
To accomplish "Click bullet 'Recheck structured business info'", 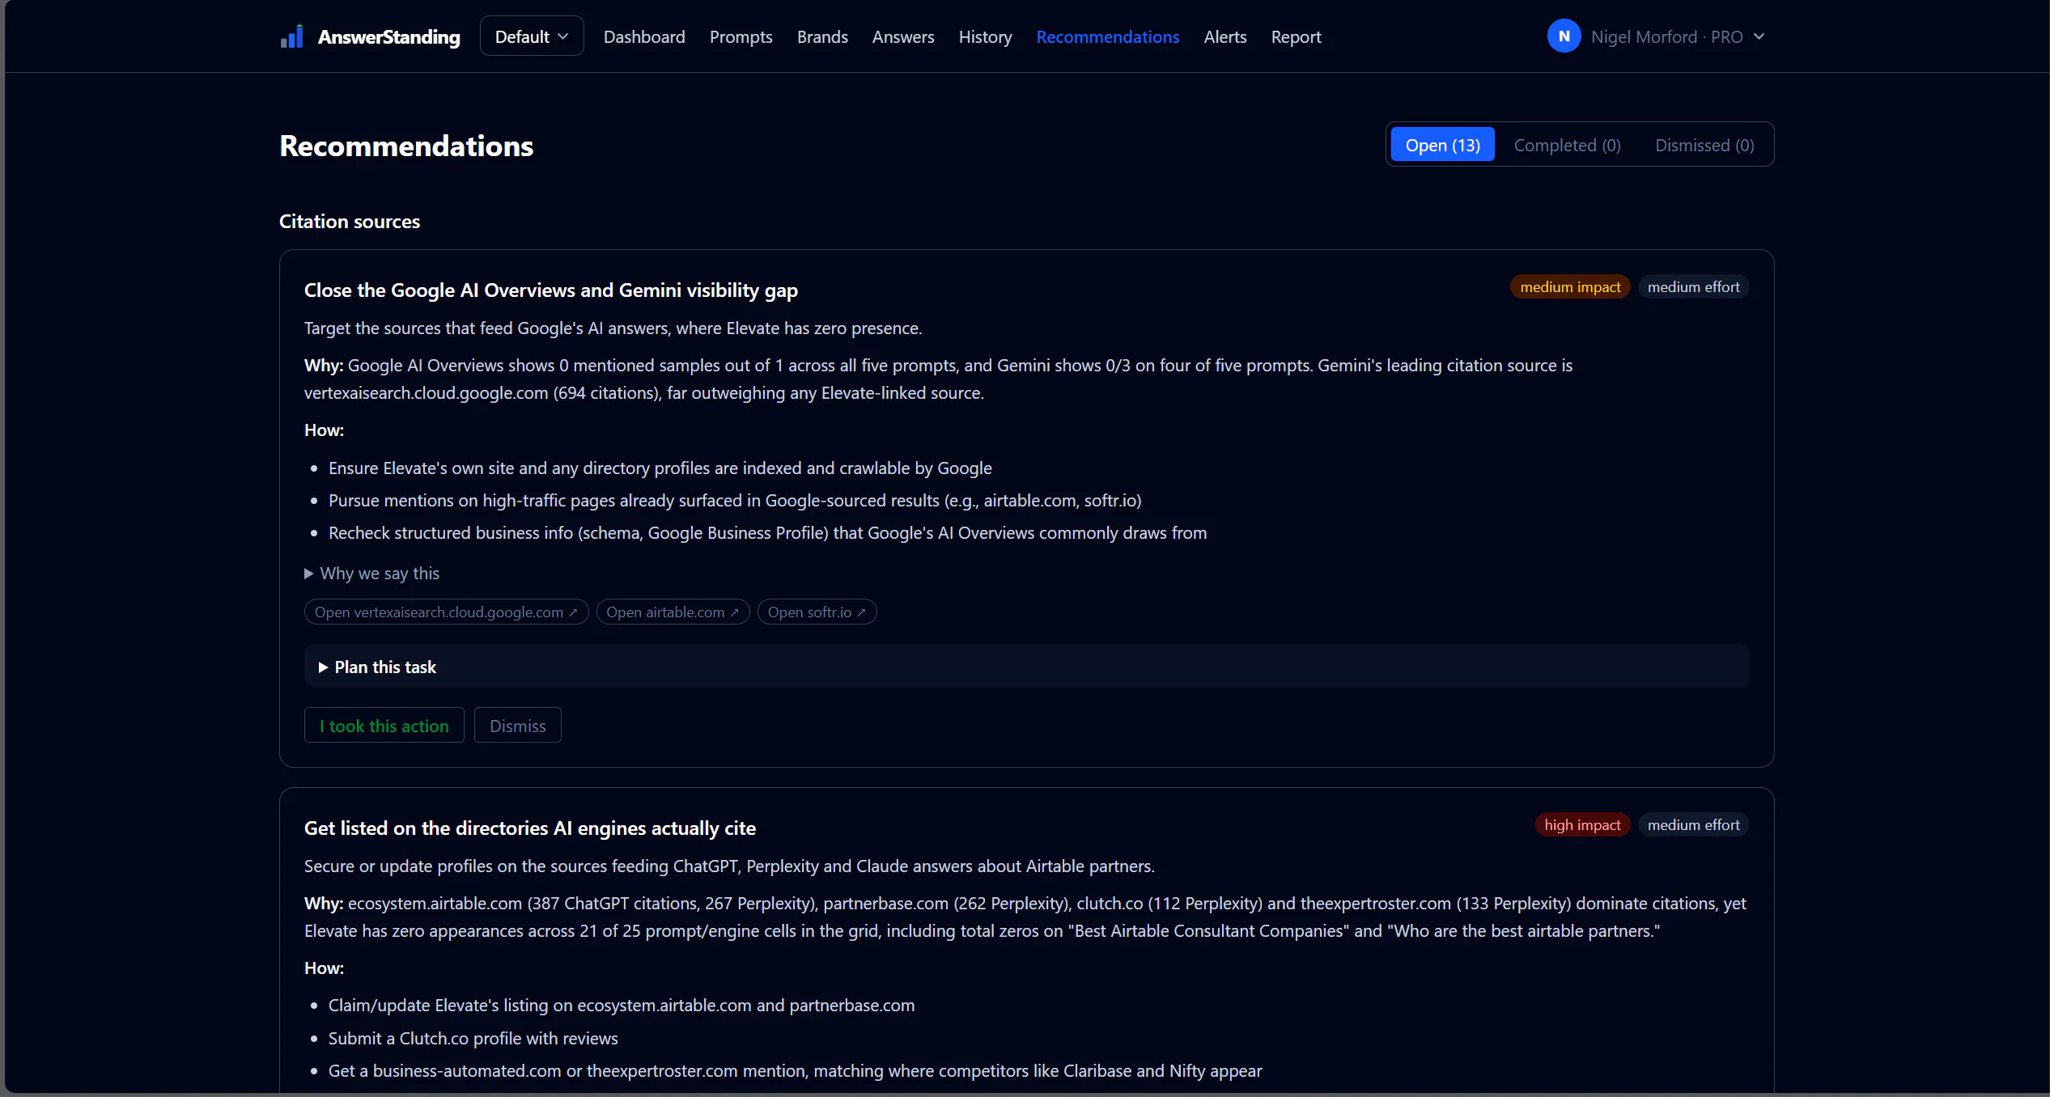I will click(x=767, y=533).
